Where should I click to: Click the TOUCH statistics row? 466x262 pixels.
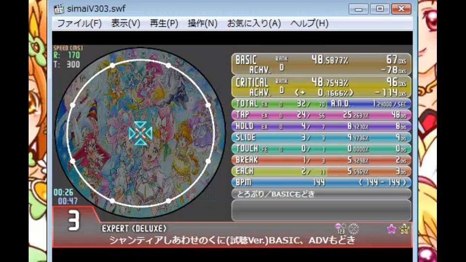[321, 149]
